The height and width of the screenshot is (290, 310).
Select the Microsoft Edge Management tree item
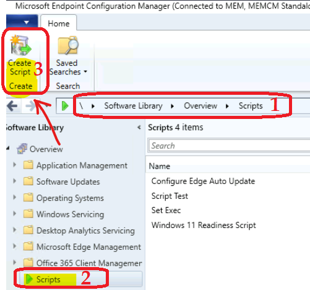pos(88,247)
